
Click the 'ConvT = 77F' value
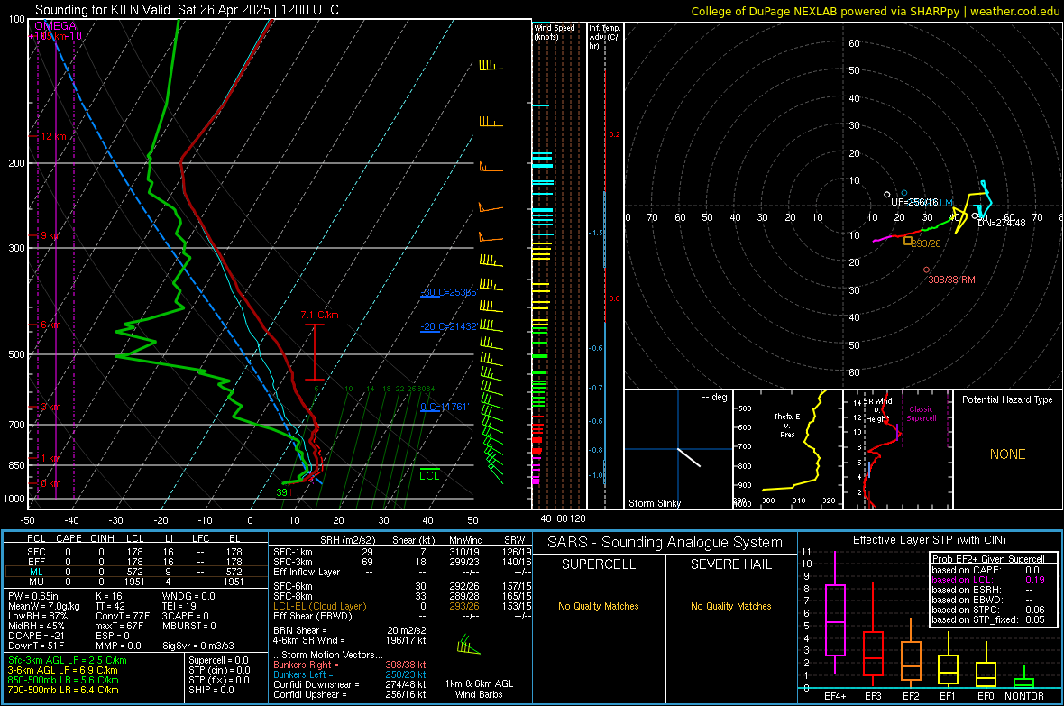click(x=122, y=617)
